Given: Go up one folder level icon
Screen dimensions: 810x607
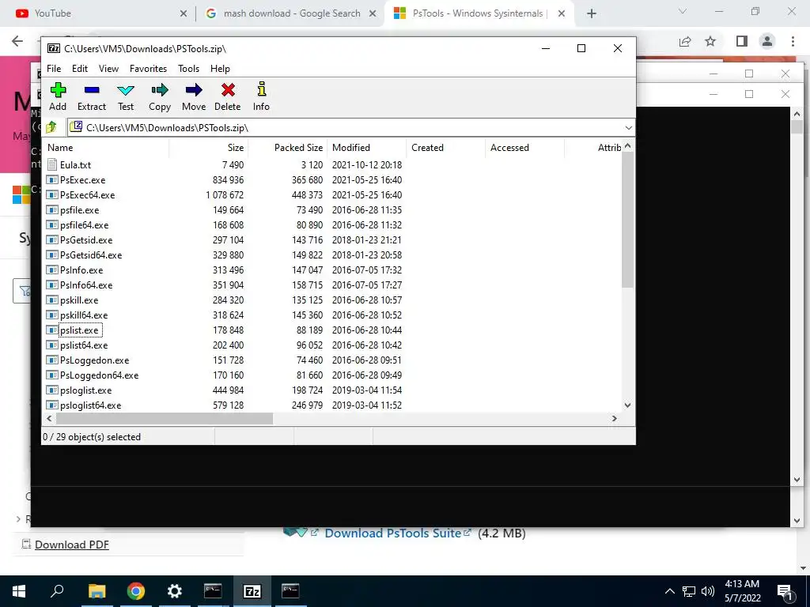Looking at the screenshot, I should 51,127.
